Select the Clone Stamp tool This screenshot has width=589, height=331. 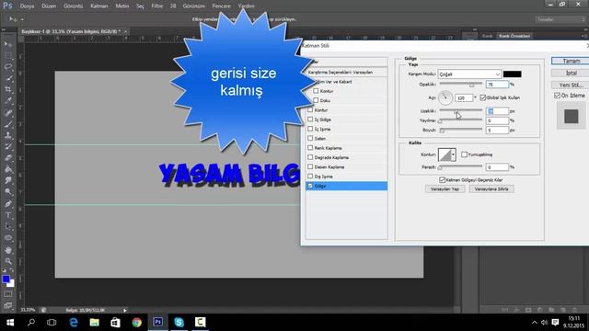[8, 135]
